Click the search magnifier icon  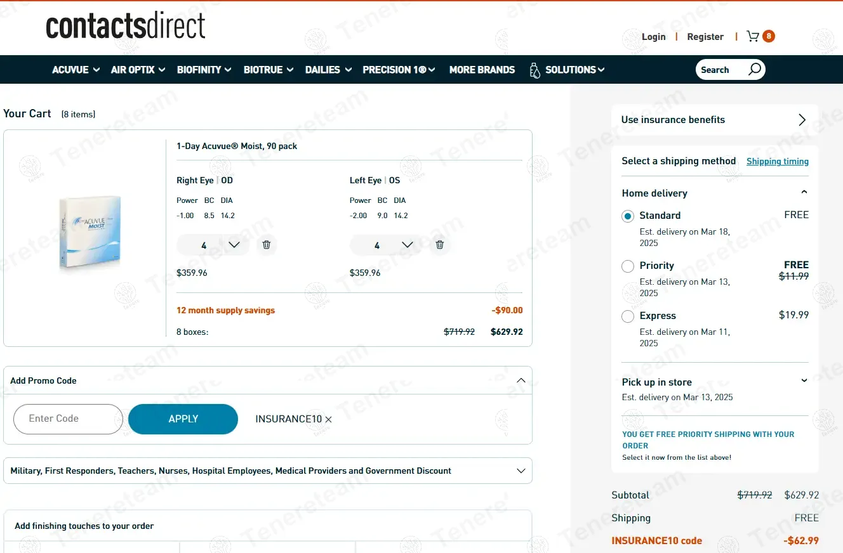pos(754,70)
